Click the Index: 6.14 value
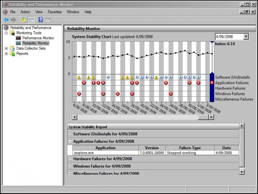 click(225, 44)
